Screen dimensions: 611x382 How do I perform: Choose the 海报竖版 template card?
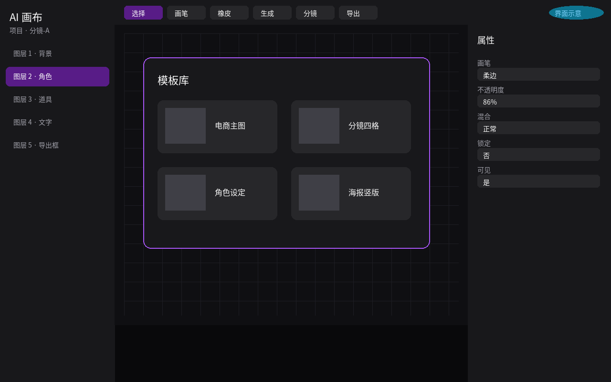351,193
